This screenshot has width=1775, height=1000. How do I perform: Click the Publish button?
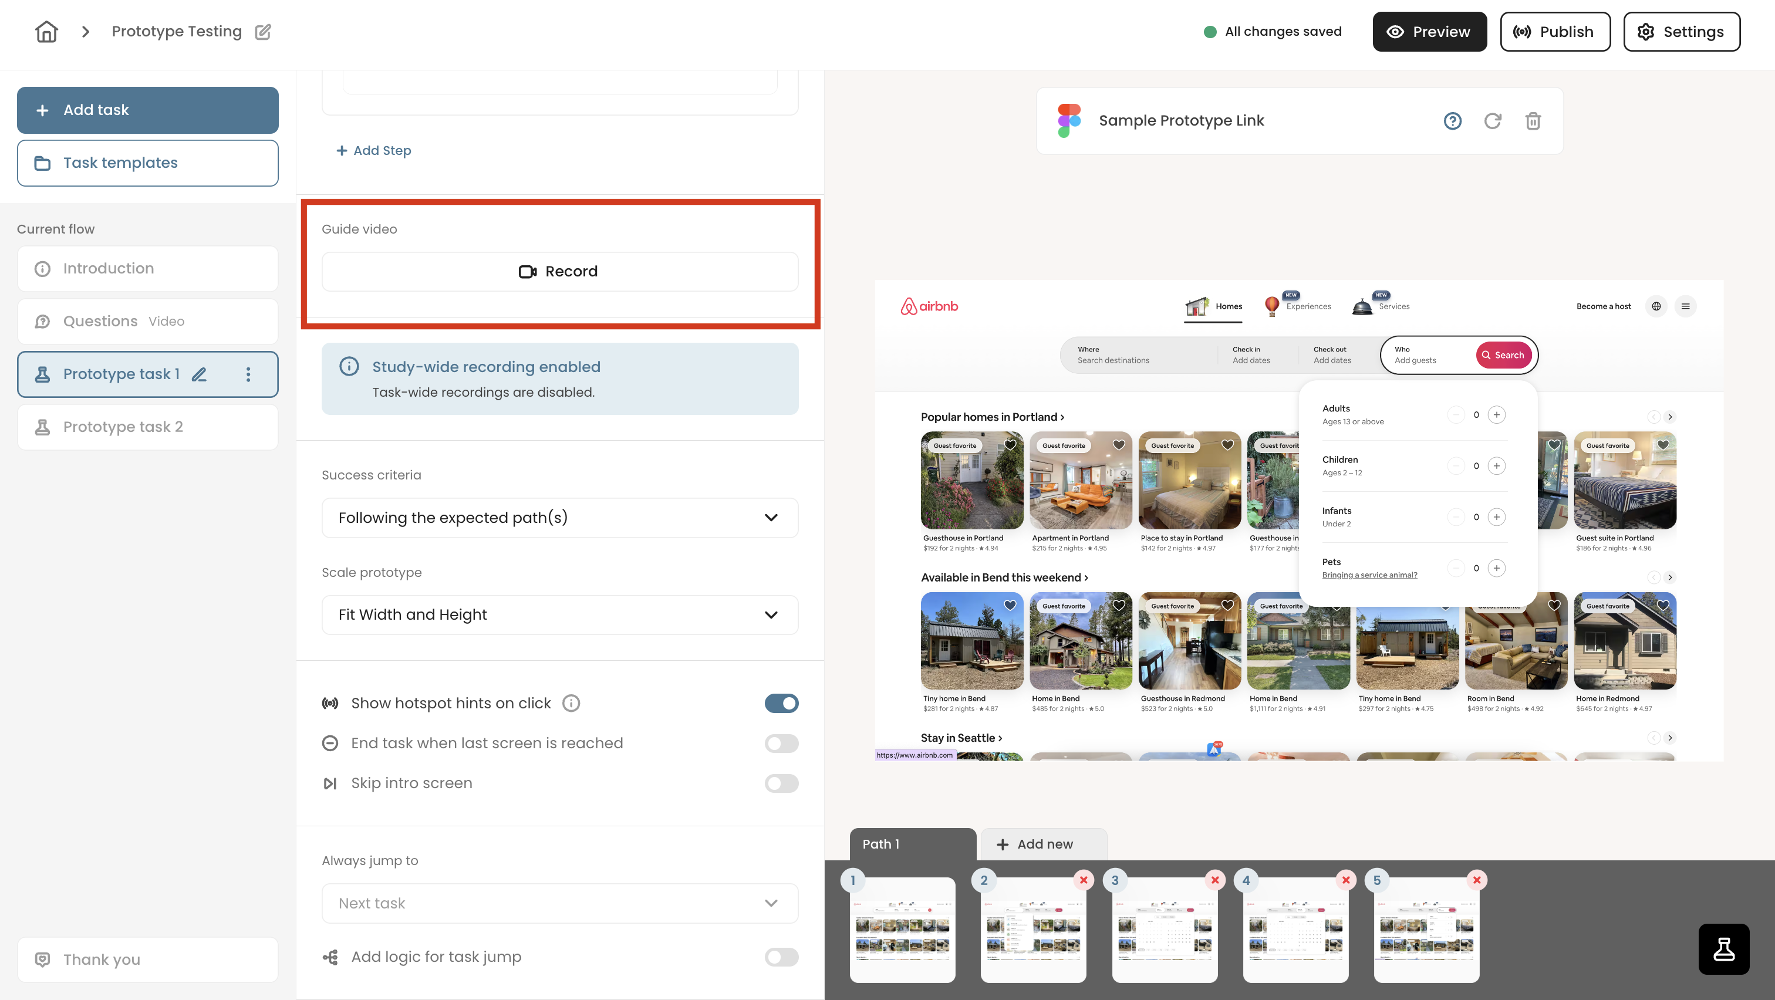click(1554, 32)
